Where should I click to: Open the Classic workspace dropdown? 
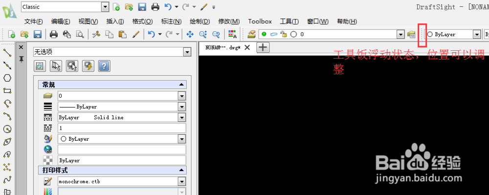tap(106, 7)
